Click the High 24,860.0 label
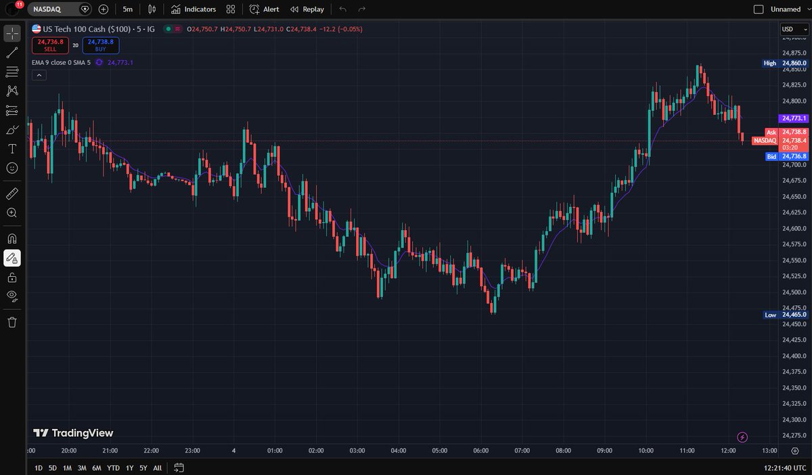The width and height of the screenshot is (812, 475). [x=784, y=63]
